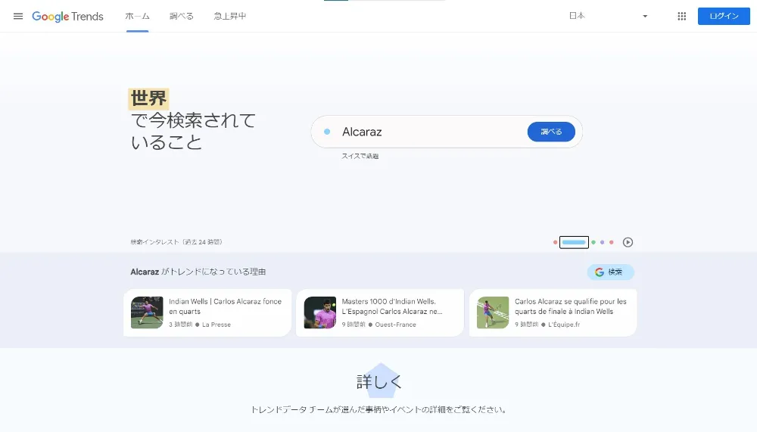Click the Ouest-France article thumbnail

pyautogui.click(x=319, y=312)
